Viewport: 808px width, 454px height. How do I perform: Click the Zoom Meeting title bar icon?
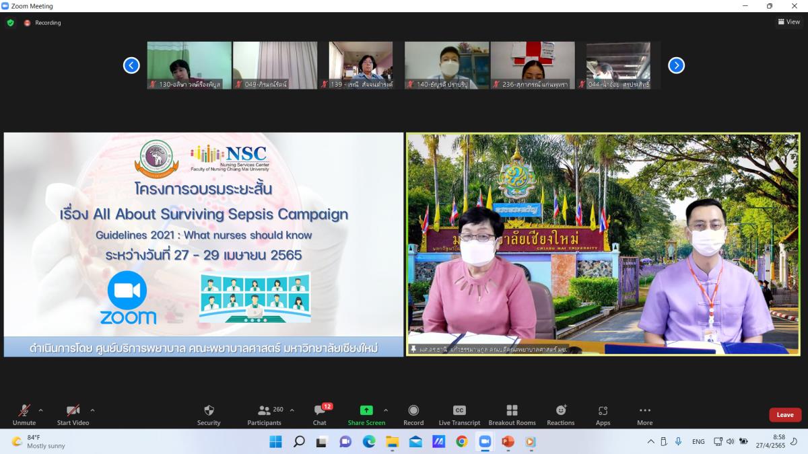coord(5,6)
